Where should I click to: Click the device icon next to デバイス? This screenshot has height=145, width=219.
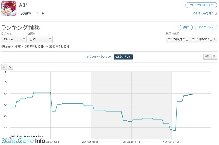(3, 34)
